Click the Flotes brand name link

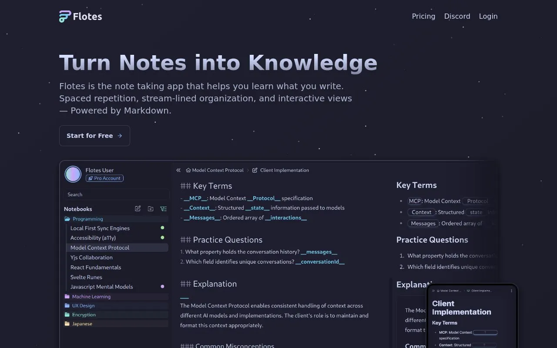87,17
